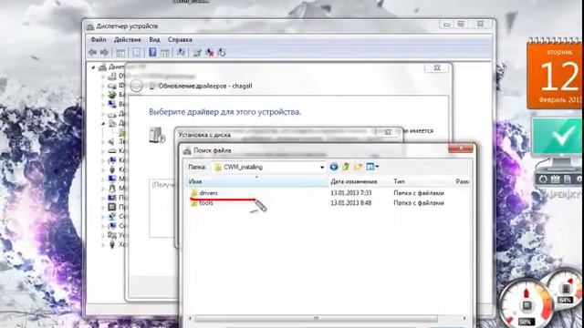
Task: Expand the monitors node arrow
Action: point(103,179)
